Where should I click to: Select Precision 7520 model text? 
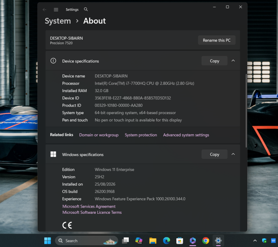tap(61, 43)
